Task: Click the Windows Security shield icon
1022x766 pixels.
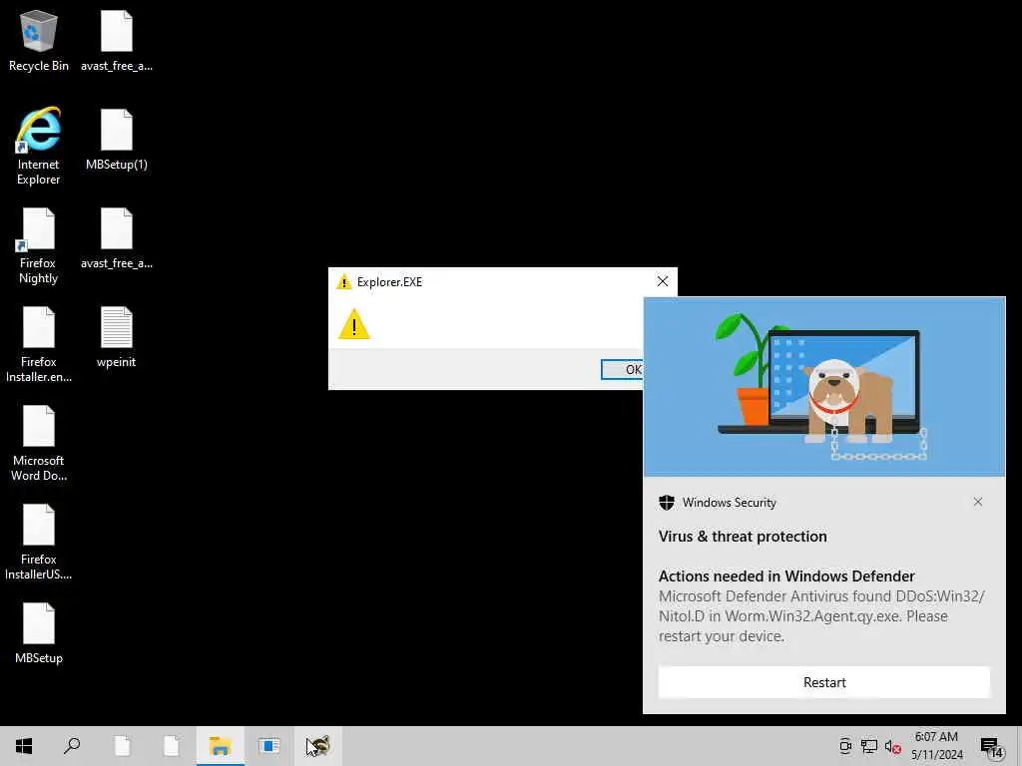Action: (666, 503)
